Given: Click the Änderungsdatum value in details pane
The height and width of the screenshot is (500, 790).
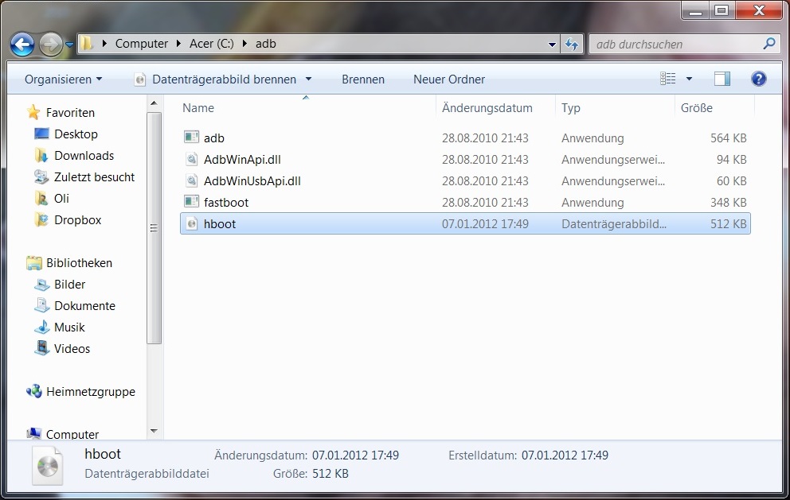Looking at the screenshot, I should point(355,455).
